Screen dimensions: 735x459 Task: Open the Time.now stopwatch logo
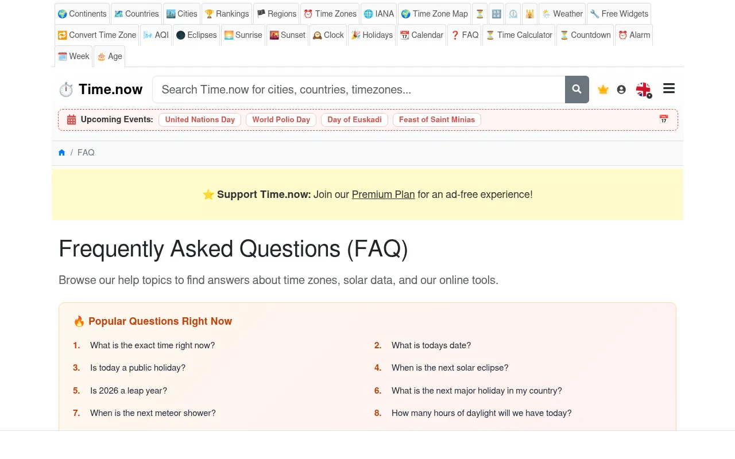[100, 90]
